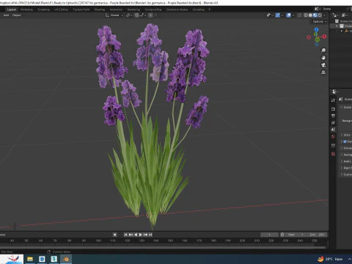The height and width of the screenshot is (264, 352).
Task: Open object type visibility dropdown
Action: coord(270,15)
